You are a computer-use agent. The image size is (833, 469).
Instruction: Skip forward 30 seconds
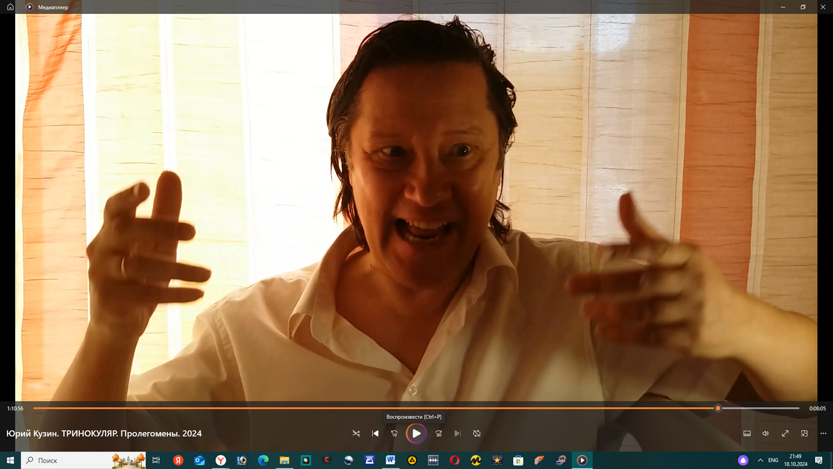click(x=439, y=434)
